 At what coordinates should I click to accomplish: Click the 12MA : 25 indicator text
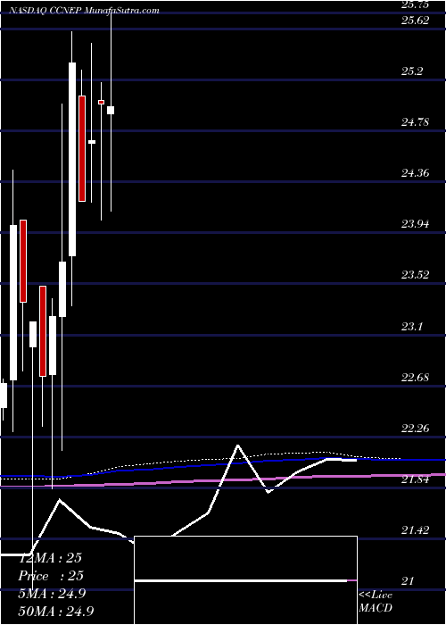(50, 558)
